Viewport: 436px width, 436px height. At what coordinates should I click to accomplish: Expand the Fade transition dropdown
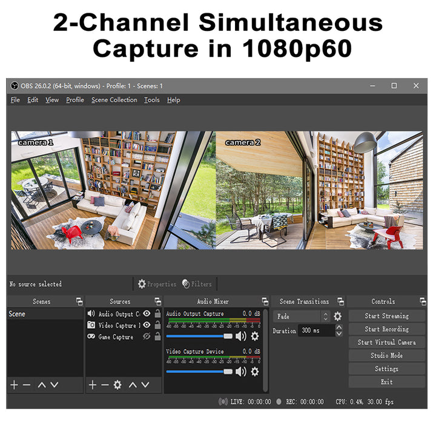point(325,316)
